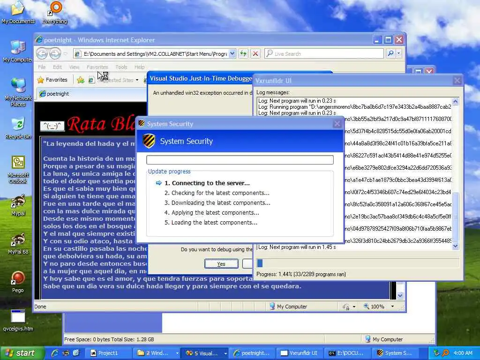
Task: Open Live Search provider dropdown arrow
Action: 398,53
